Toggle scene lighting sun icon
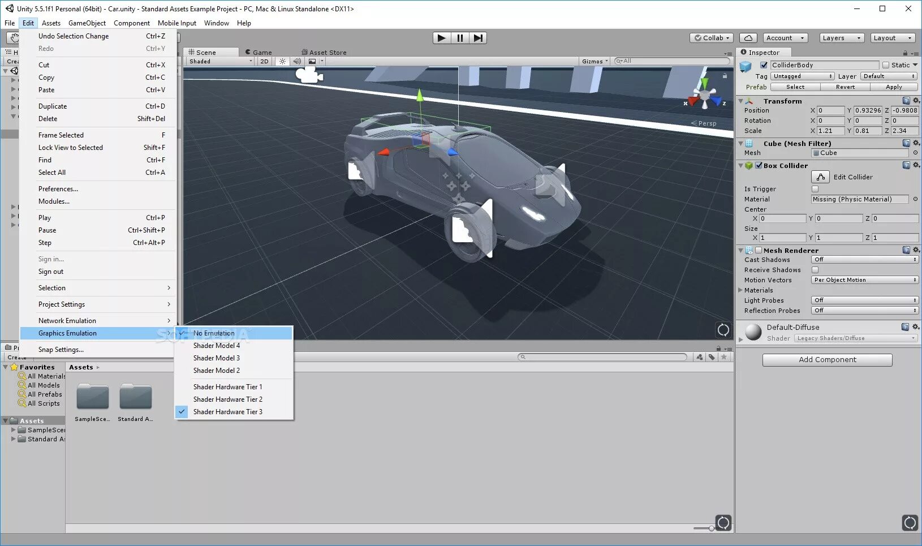The image size is (922, 546). (282, 61)
